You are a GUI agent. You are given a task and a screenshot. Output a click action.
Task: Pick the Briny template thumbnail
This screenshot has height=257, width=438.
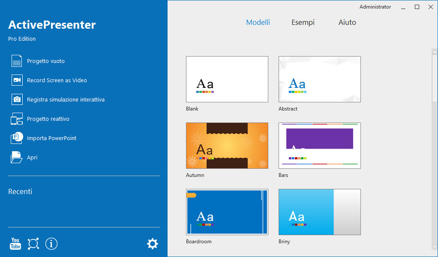320,212
